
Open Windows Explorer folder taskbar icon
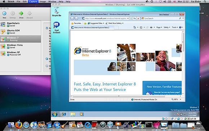[73, 114]
